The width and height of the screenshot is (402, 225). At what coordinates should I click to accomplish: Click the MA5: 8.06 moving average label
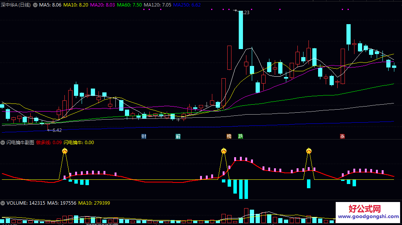50,5
